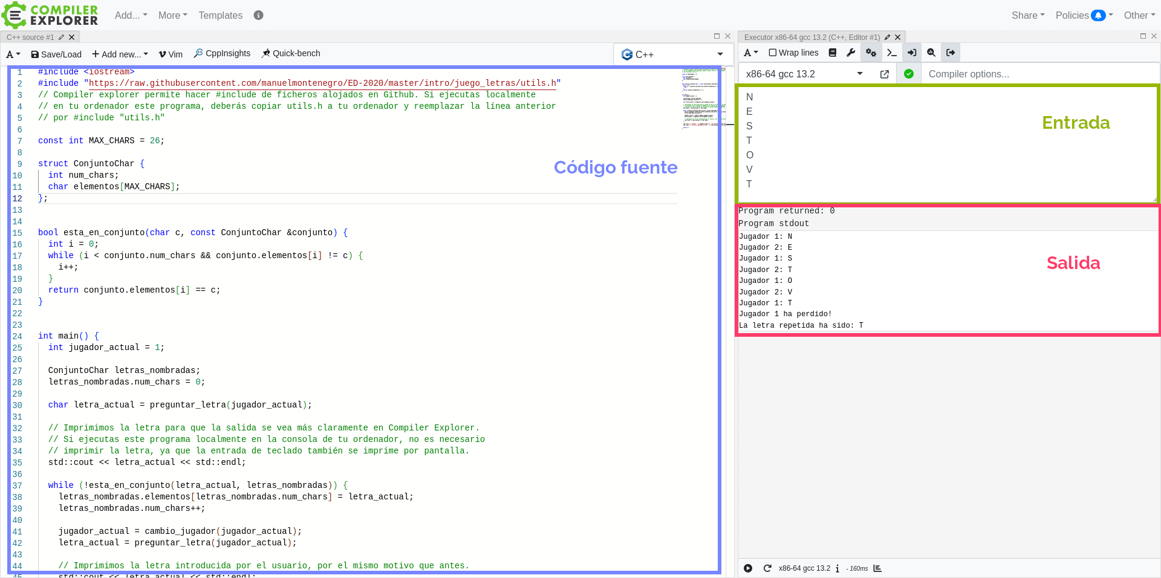
Task: Toggle command line arguments terminal icon
Action: (891, 53)
